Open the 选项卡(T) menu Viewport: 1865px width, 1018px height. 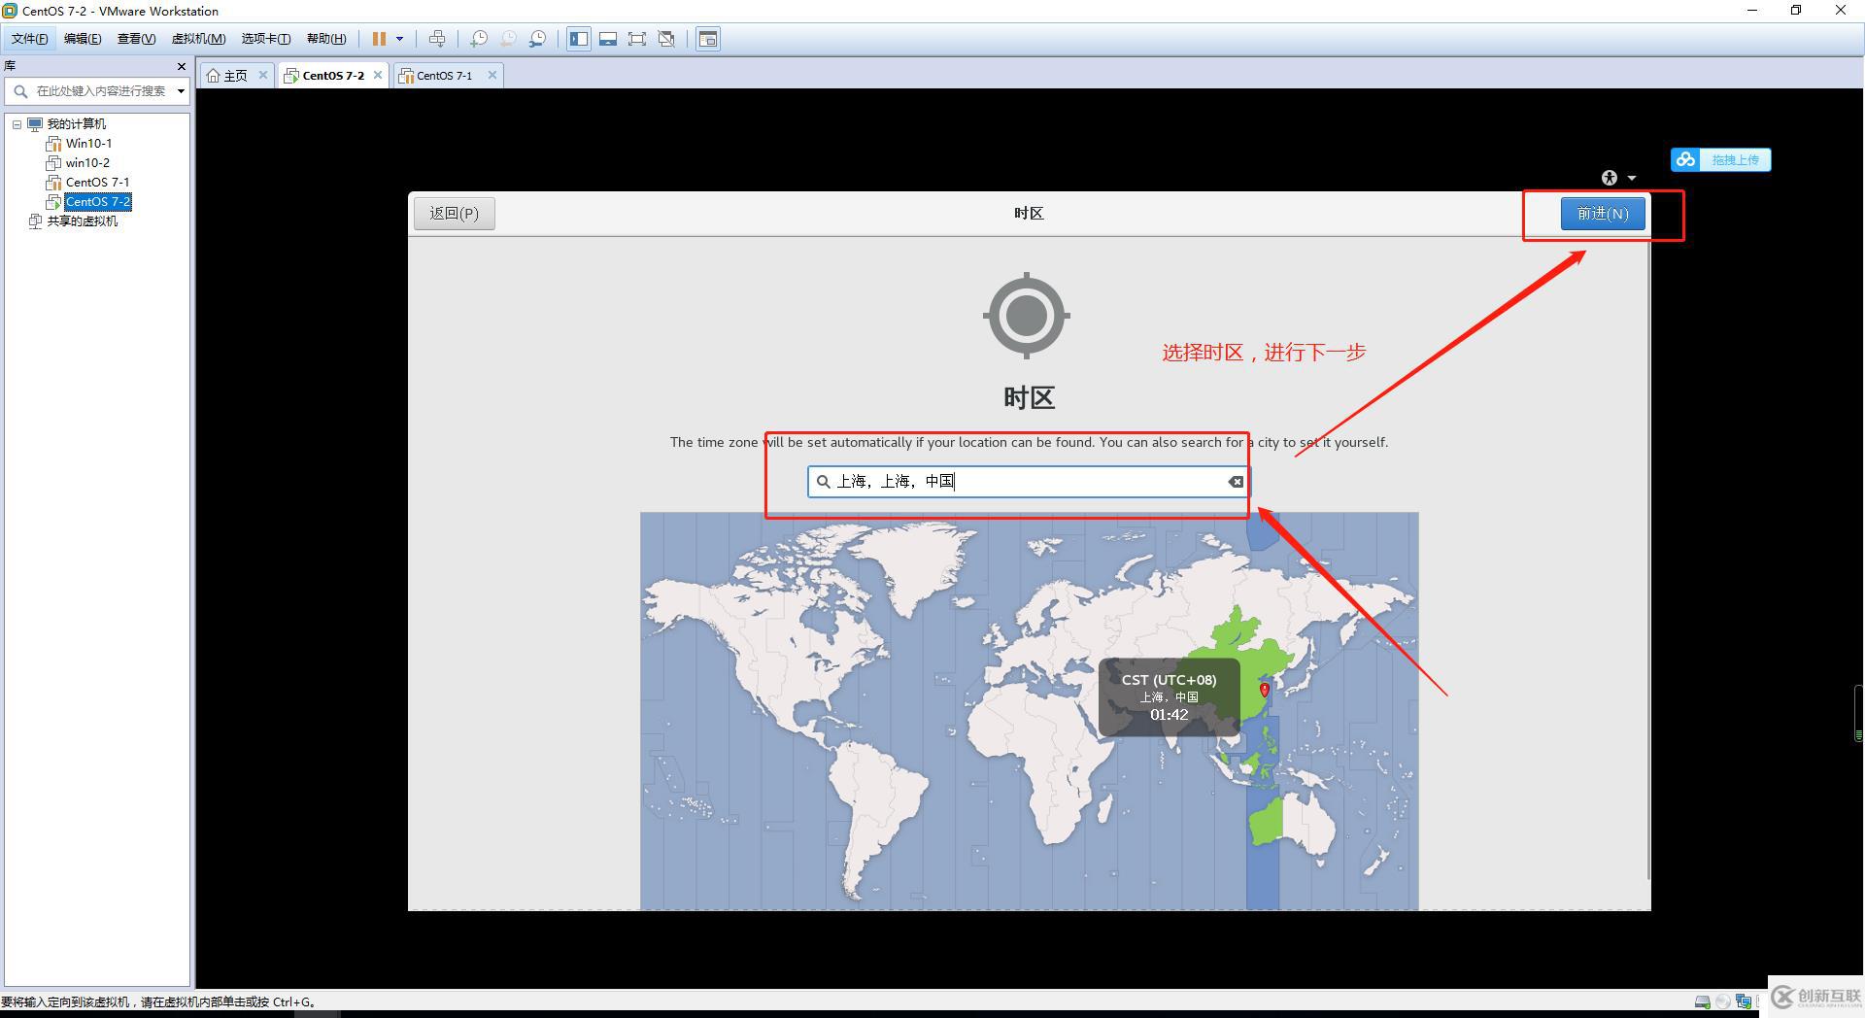coord(265,39)
